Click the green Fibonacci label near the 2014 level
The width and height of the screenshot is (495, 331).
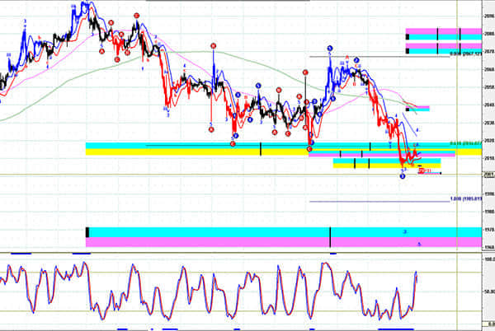click(464, 143)
